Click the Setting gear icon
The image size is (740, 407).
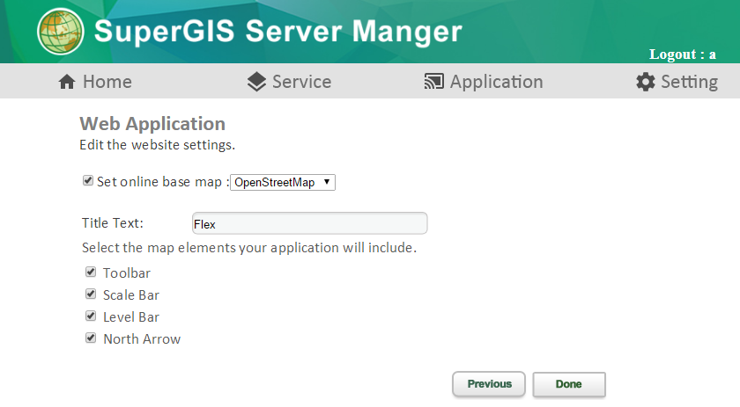[x=646, y=82]
